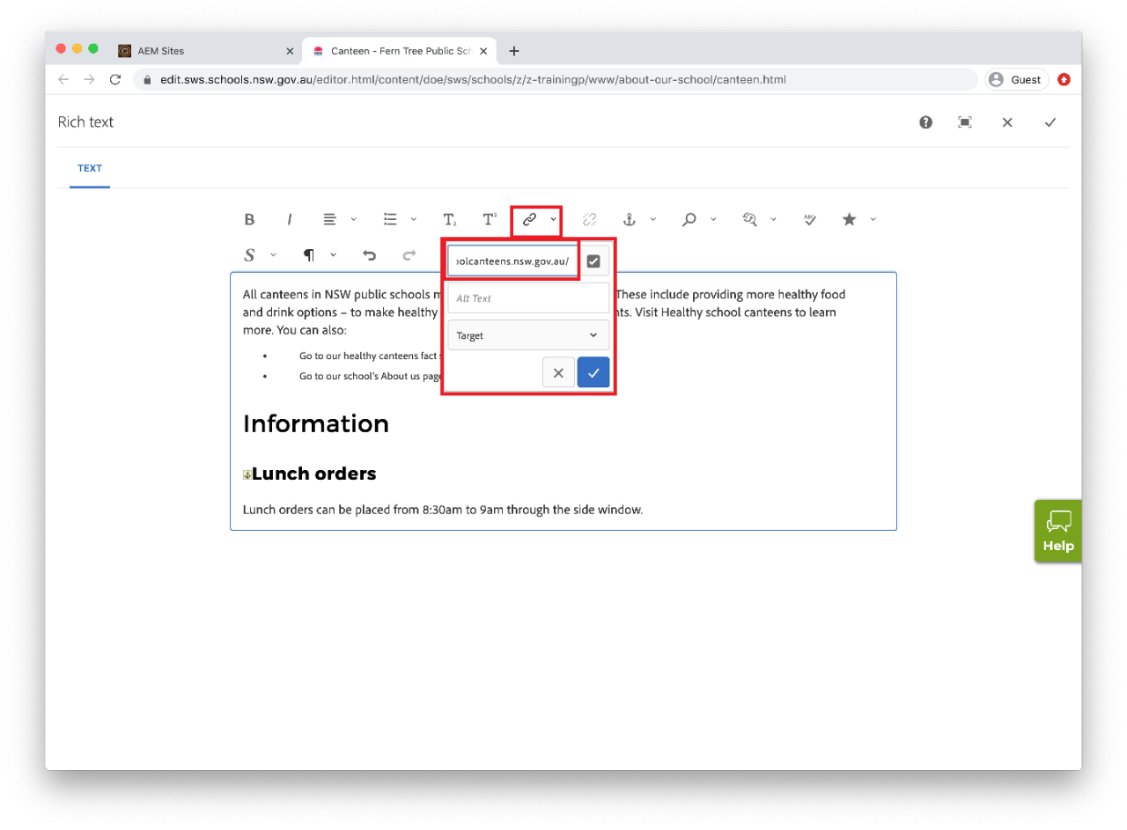
Task: Apply subscript formatting
Action: tap(449, 219)
